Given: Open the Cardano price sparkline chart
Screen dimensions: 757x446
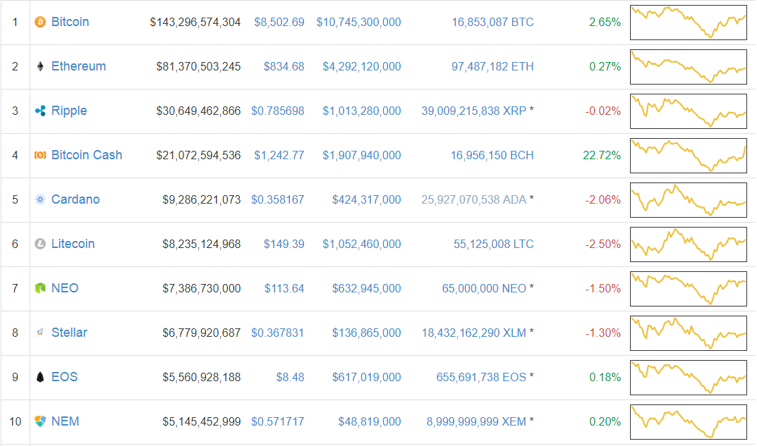Looking at the screenshot, I should 689,200.
